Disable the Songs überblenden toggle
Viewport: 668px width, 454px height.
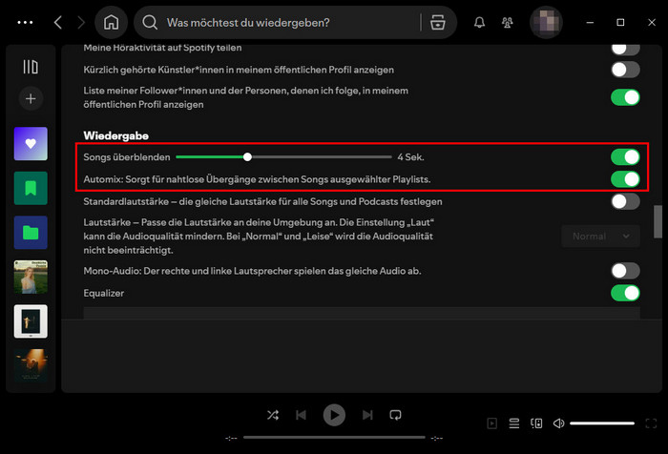coord(625,156)
